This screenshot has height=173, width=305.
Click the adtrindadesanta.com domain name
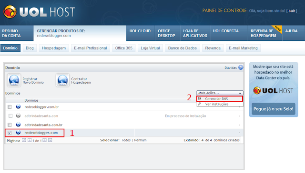[41, 116]
